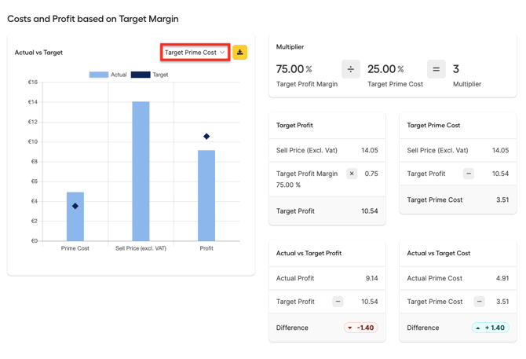Click the €16 y-axis label
The image size is (526, 359).
33,82
